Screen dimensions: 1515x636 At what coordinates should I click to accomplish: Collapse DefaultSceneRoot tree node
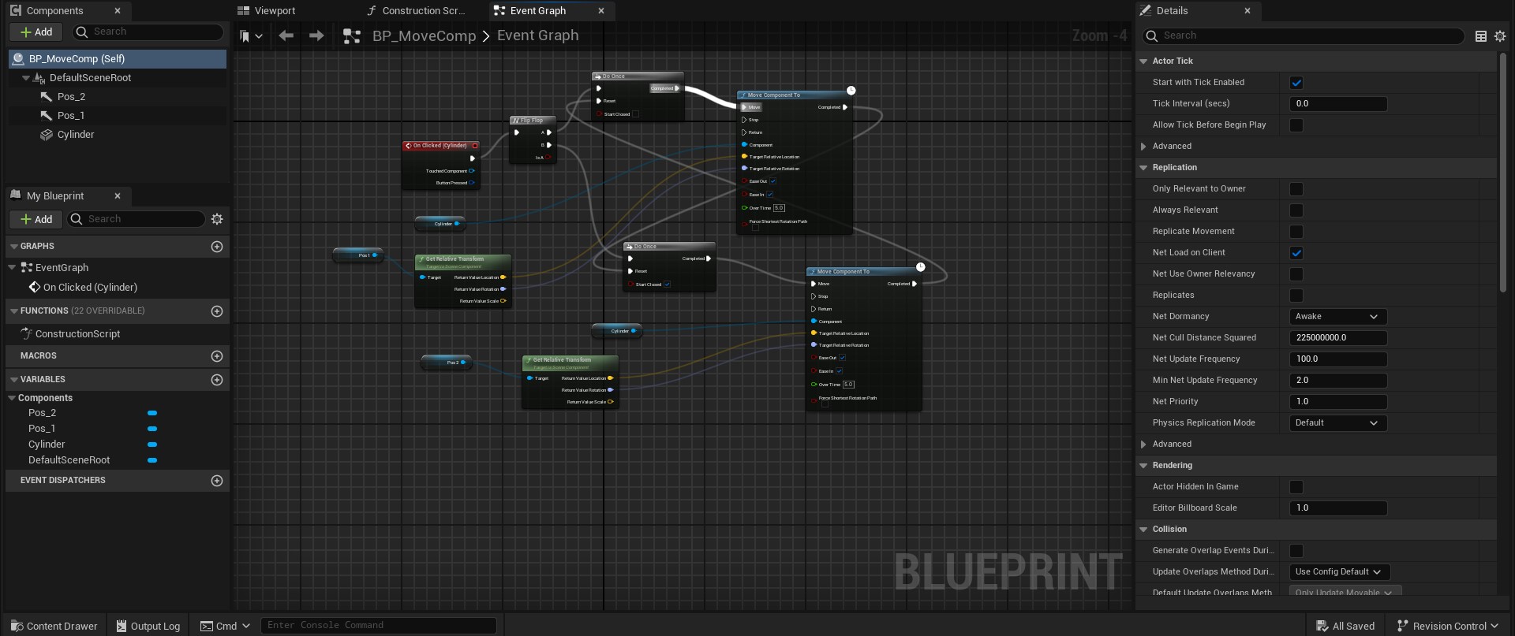pos(26,78)
